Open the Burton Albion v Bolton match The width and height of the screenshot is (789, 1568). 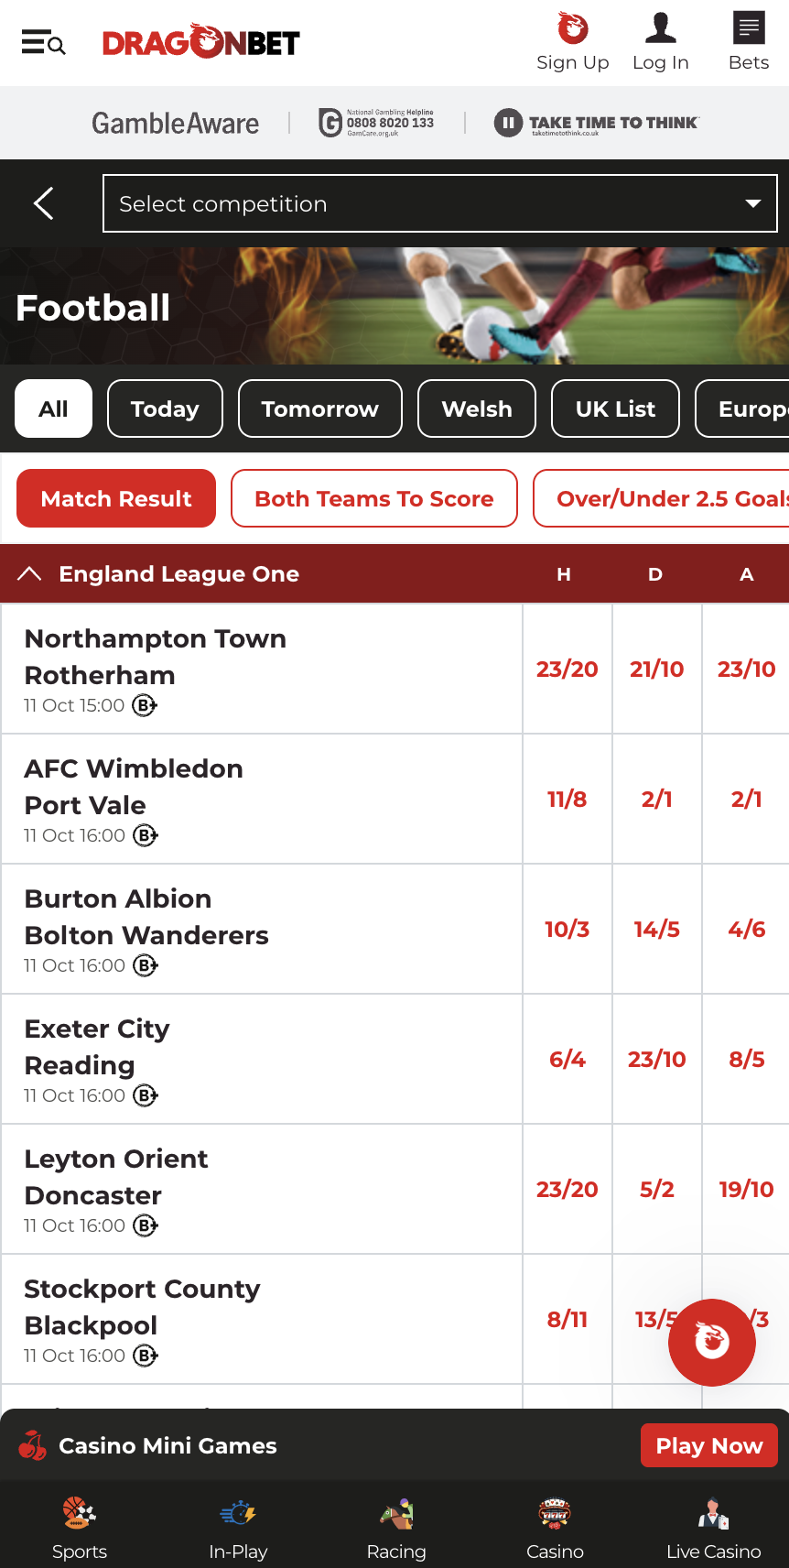point(146,917)
